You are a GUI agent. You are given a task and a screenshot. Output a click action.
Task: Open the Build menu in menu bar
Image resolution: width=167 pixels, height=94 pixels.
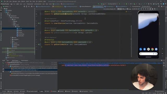tap(27, 1)
